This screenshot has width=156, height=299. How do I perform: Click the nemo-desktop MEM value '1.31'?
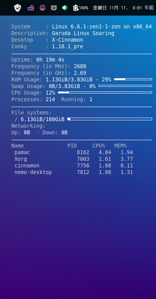(x=127, y=172)
